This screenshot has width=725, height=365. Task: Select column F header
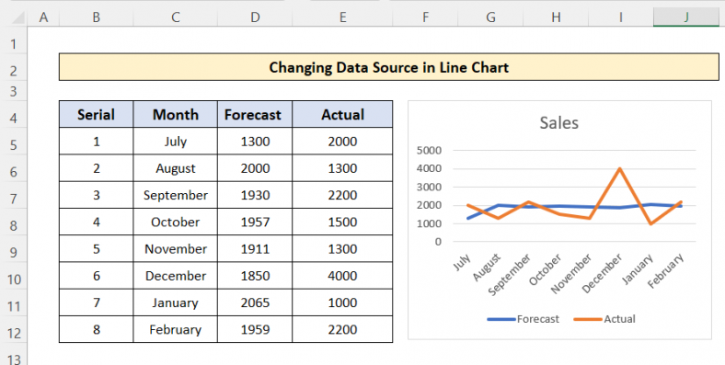(425, 17)
